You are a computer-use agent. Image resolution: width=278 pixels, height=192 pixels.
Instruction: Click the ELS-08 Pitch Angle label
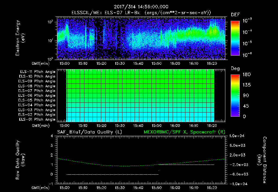[37, 86]
